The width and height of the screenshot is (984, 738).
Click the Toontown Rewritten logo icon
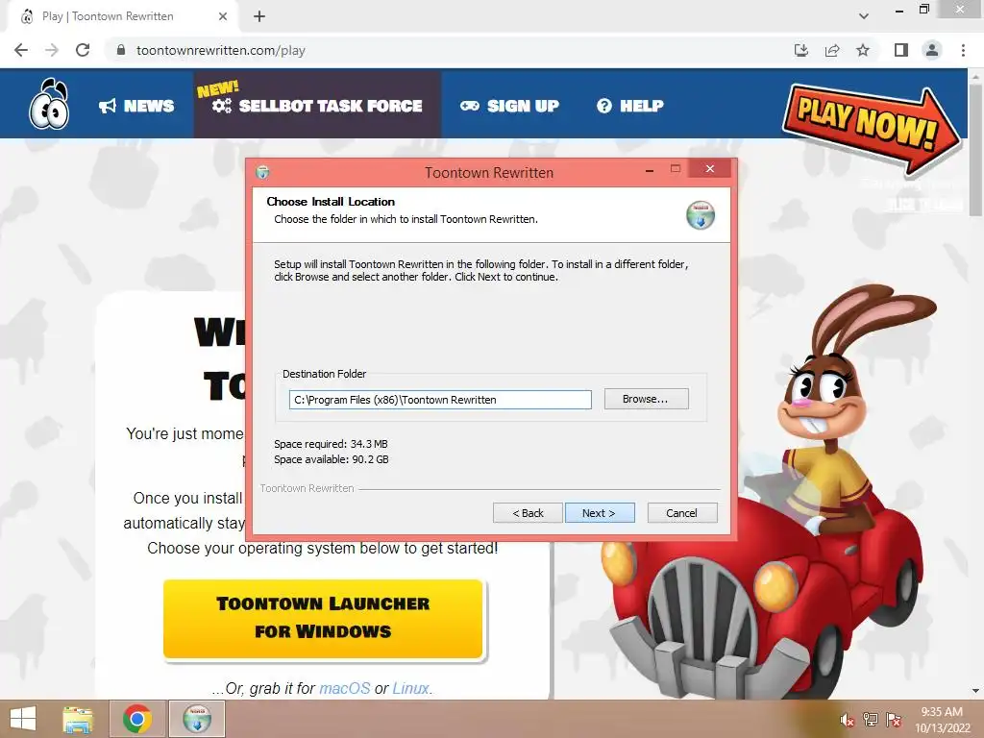[49, 104]
